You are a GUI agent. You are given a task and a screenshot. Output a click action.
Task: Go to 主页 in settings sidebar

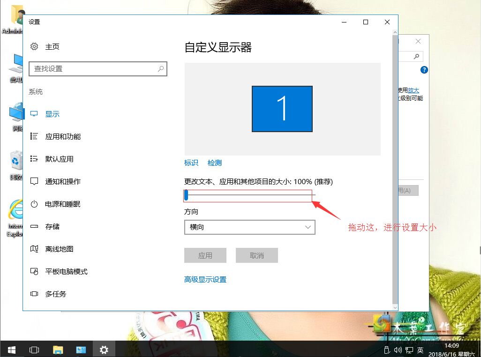(x=52, y=46)
